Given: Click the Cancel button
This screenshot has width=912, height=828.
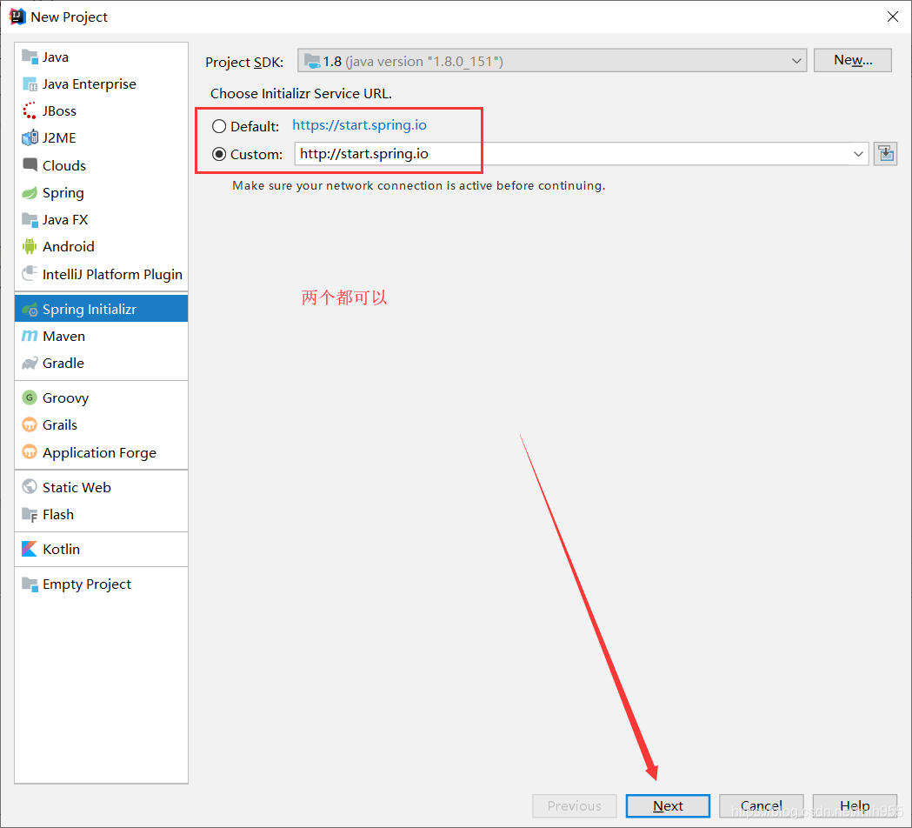Looking at the screenshot, I should click(x=761, y=806).
